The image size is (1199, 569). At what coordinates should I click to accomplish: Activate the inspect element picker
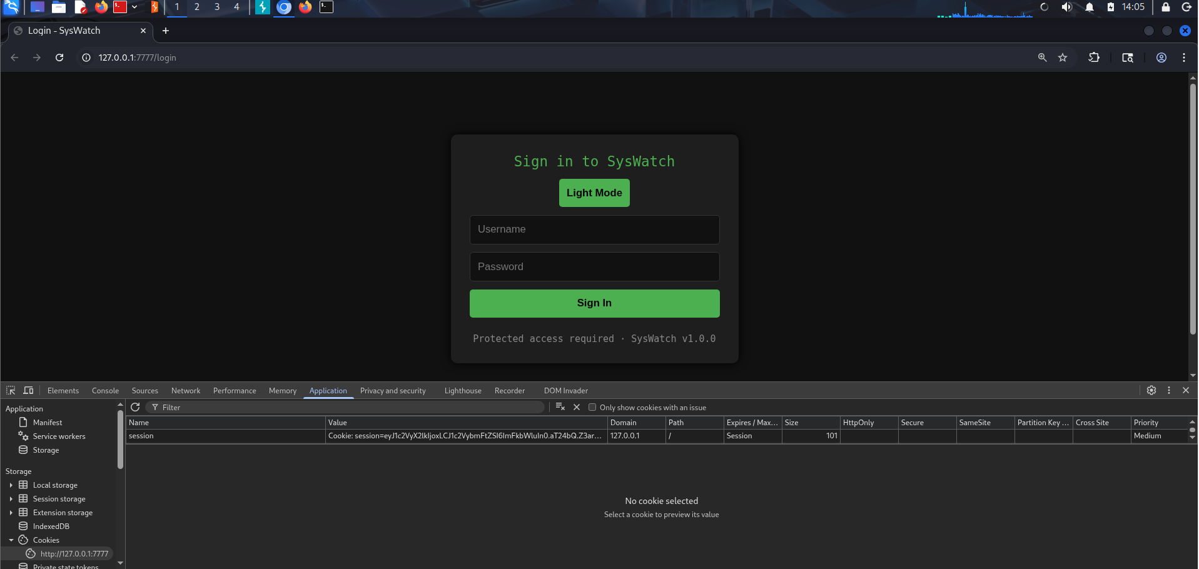coord(11,390)
